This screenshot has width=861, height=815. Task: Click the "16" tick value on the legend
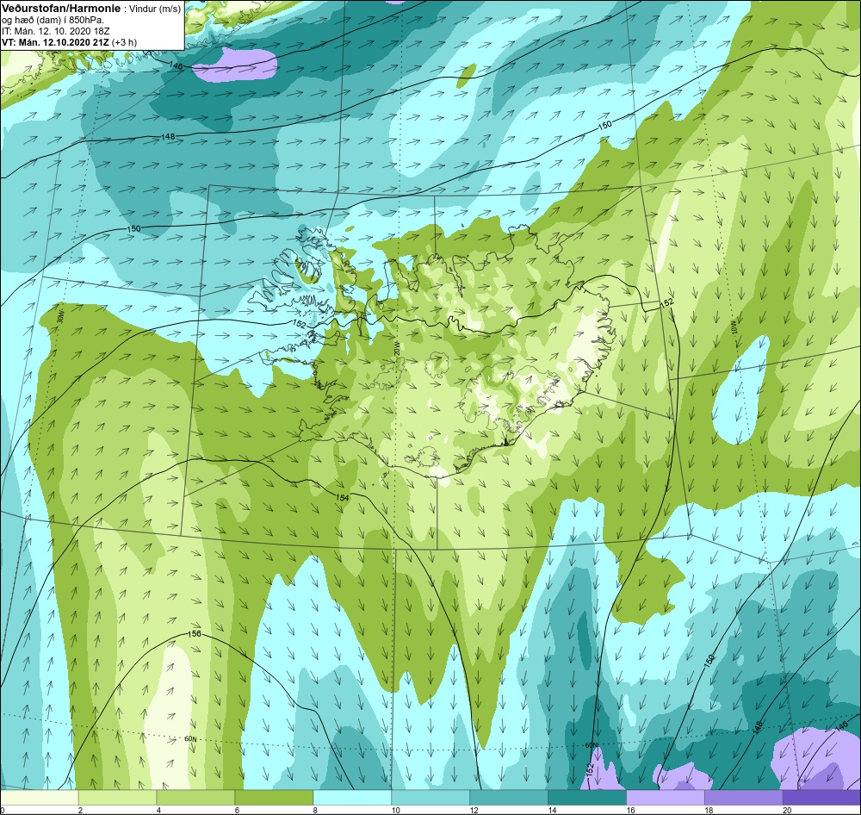click(631, 810)
